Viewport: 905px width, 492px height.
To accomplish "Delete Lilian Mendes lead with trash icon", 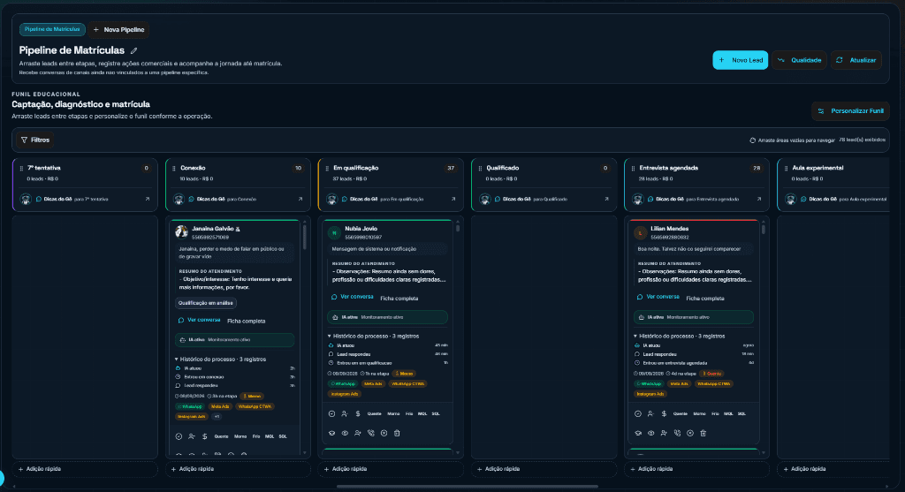I will (703, 433).
